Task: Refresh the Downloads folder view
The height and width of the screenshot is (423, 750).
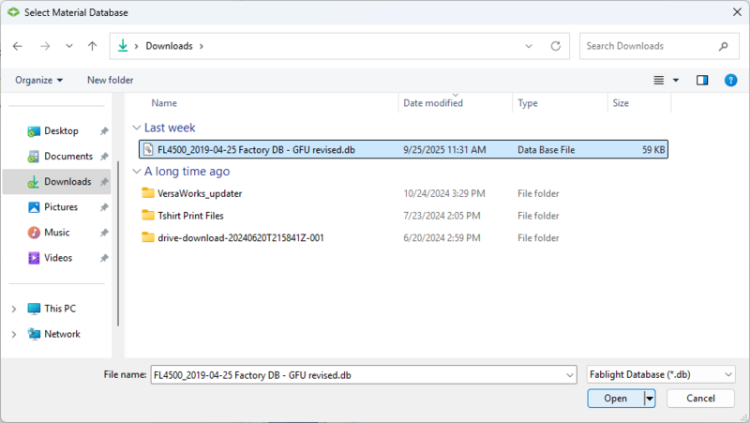Action: (556, 46)
